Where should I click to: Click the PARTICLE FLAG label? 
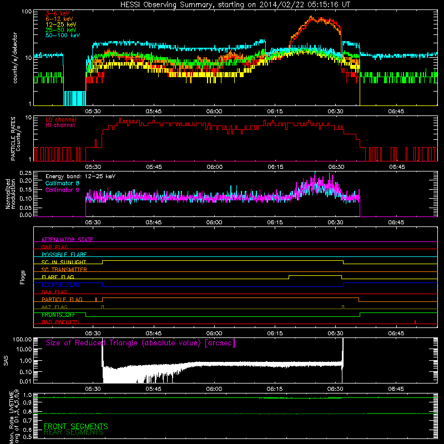tap(62, 300)
